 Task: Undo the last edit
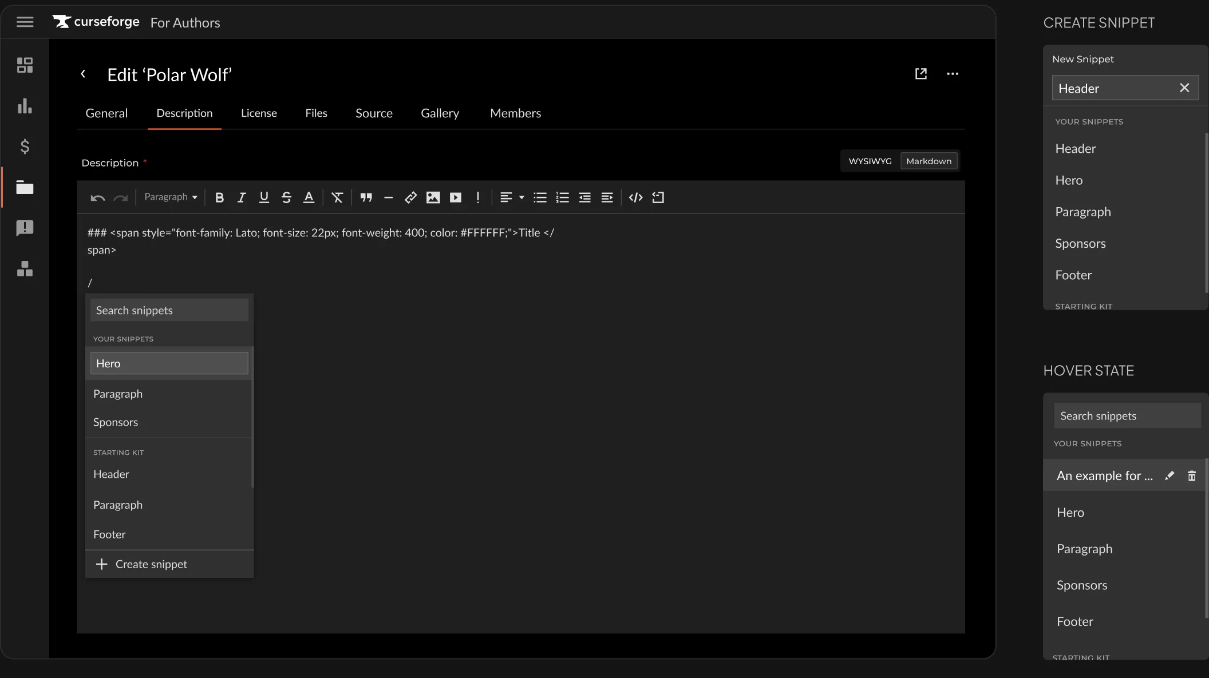pyautogui.click(x=97, y=197)
